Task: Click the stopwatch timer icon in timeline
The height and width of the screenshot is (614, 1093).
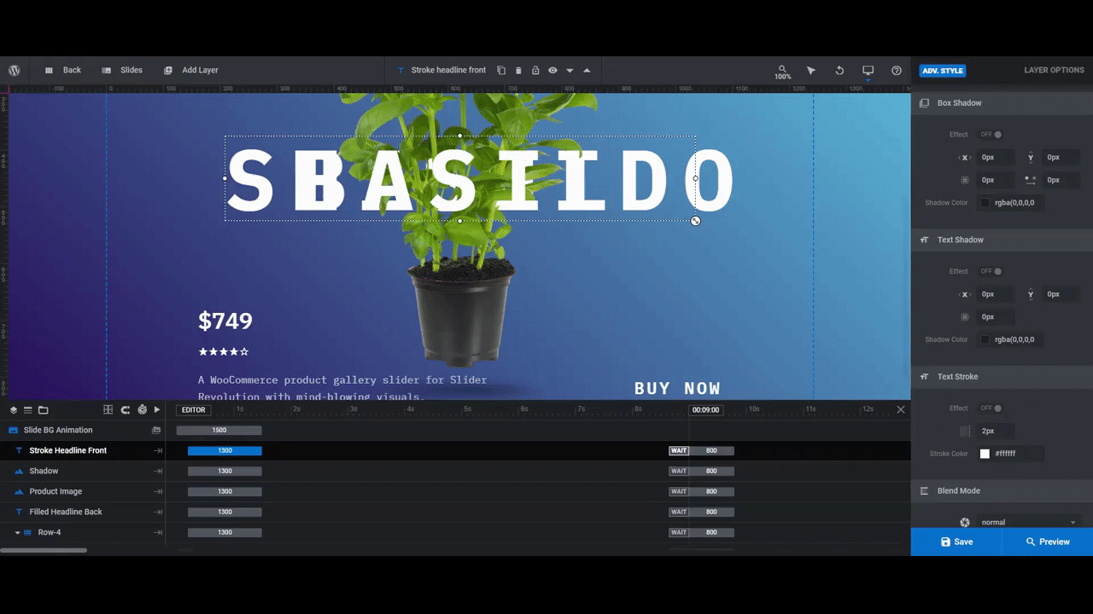Action: tap(142, 410)
